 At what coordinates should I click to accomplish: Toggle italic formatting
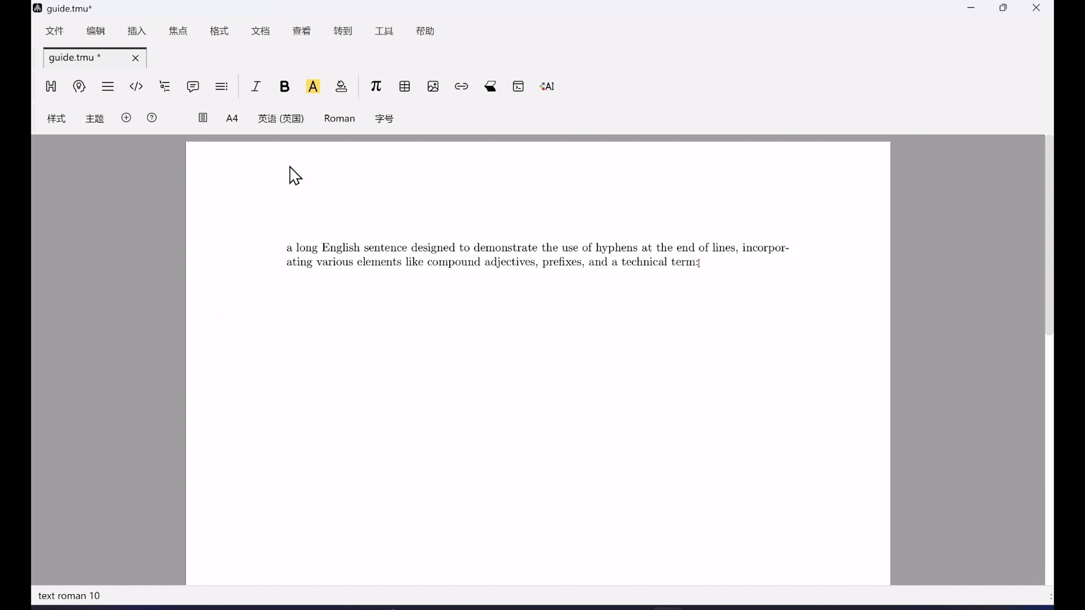click(x=256, y=86)
